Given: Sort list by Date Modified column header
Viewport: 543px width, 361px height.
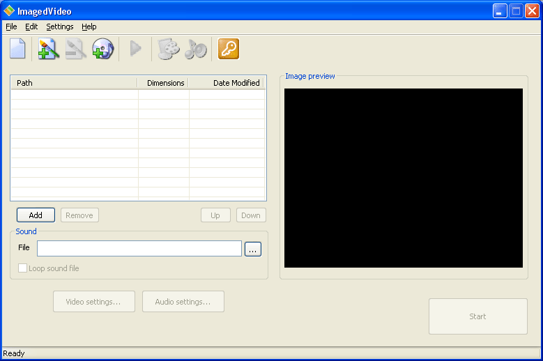Looking at the screenshot, I should coord(226,83).
